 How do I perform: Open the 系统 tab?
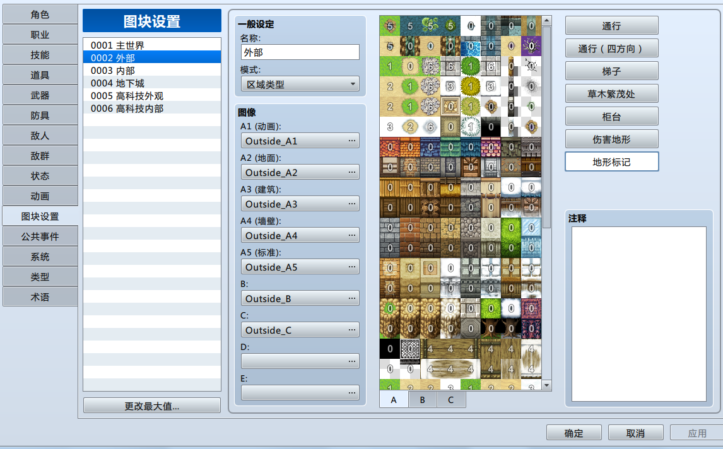pos(40,257)
